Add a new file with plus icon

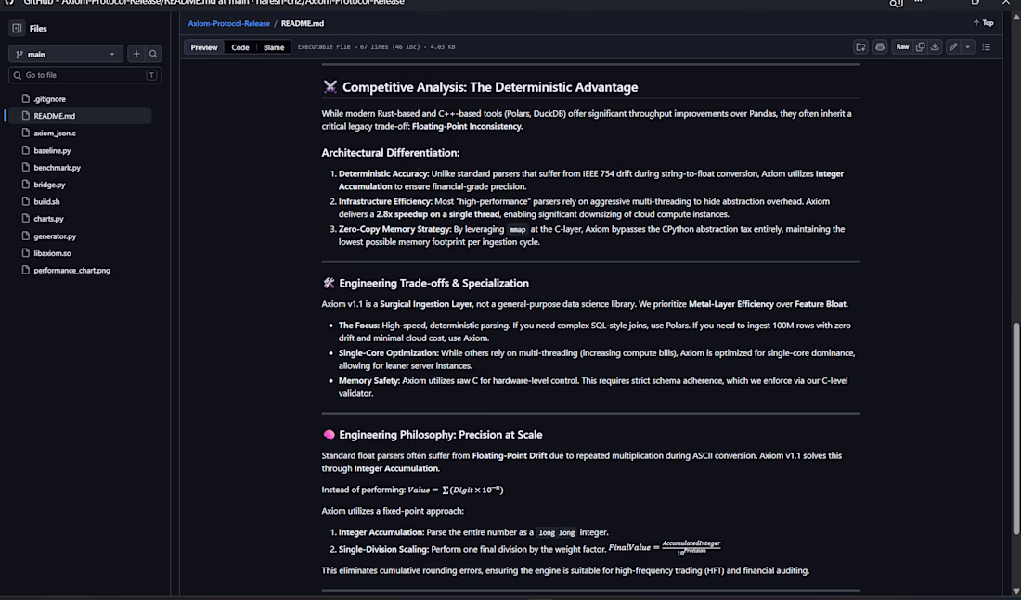tap(136, 54)
